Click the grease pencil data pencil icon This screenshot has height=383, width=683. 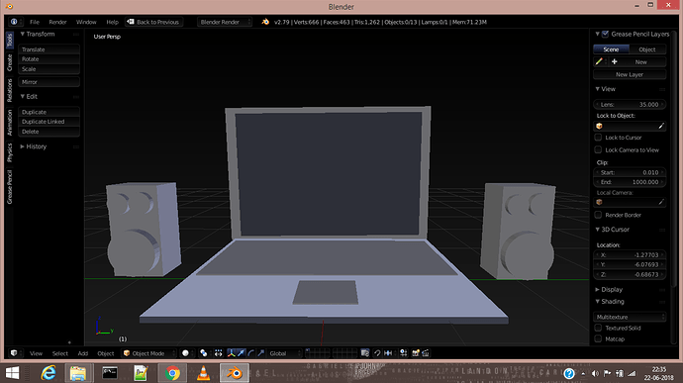click(x=599, y=62)
